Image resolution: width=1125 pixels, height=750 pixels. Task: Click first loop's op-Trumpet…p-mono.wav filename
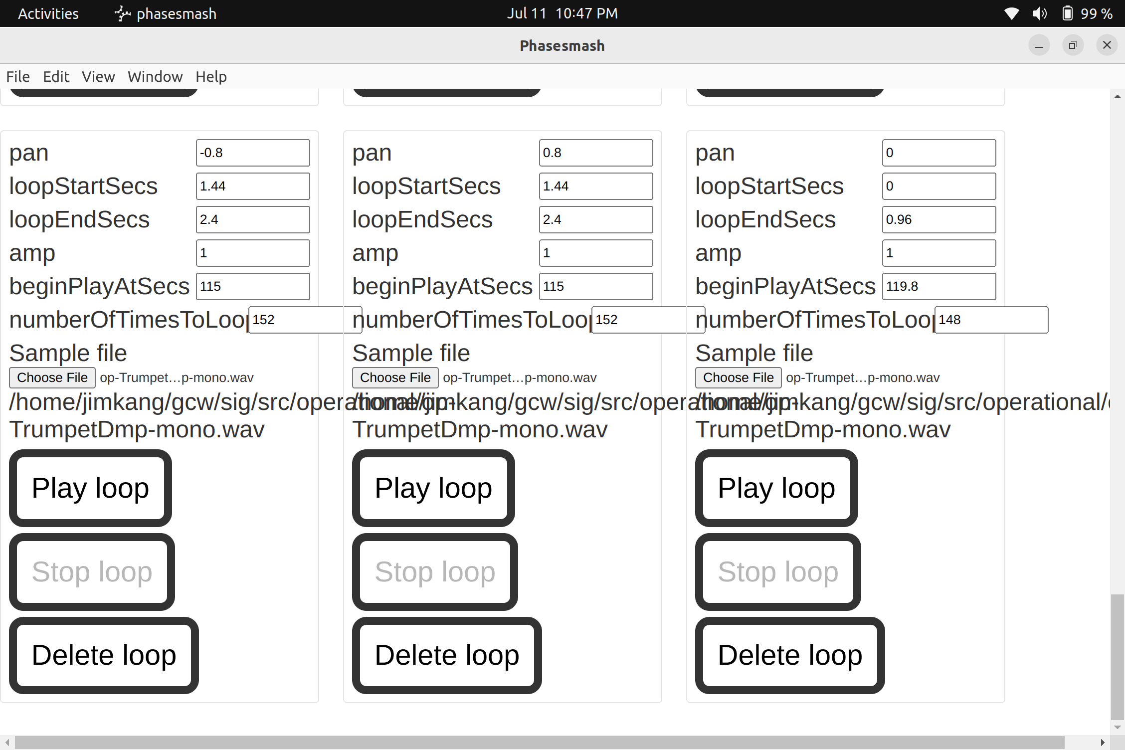pos(177,377)
